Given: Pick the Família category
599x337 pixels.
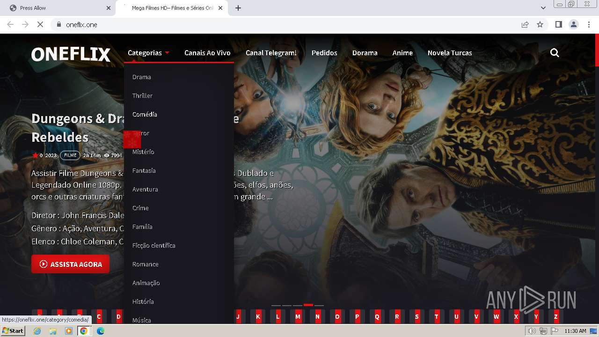Looking at the screenshot, I should click(142, 227).
